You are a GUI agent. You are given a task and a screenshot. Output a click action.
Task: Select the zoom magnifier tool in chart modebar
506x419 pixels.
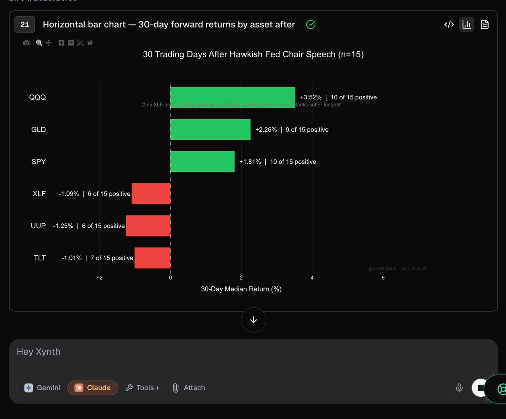point(39,43)
